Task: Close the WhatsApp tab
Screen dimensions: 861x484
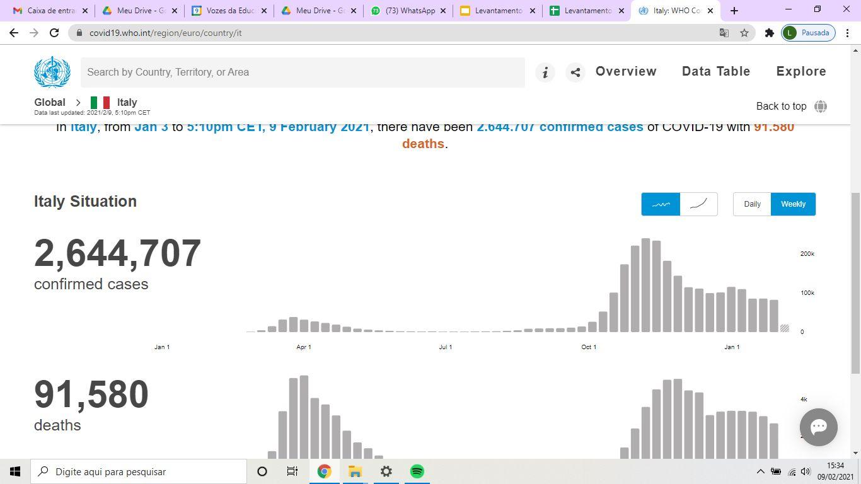Action: [443, 11]
